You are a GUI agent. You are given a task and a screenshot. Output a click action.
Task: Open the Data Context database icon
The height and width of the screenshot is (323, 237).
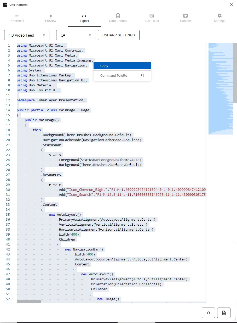coord(118,15)
